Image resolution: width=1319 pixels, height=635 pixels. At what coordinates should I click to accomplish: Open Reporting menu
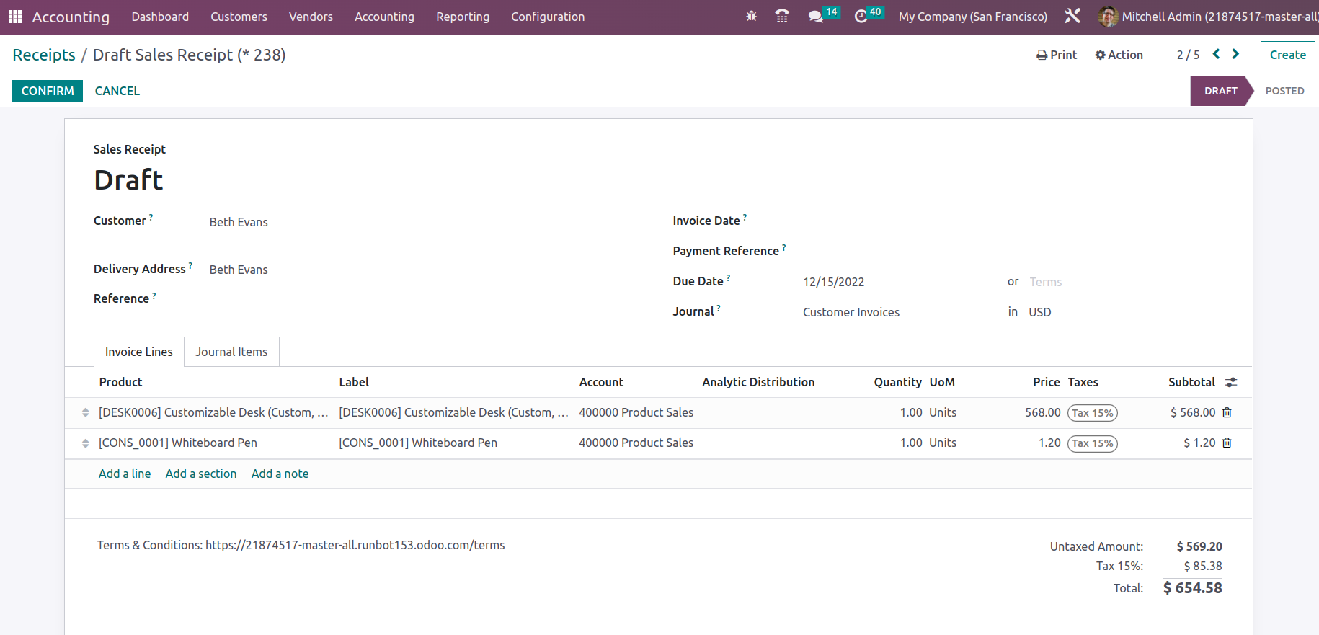click(463, 17)
